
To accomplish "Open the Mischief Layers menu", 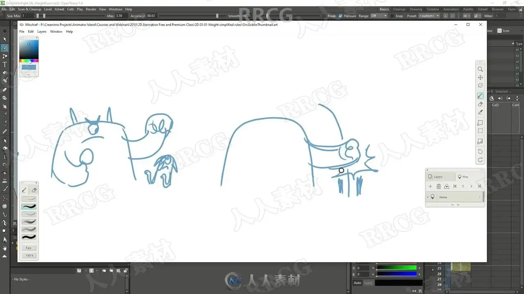I will pyautogui.click(x=42, y=31).
